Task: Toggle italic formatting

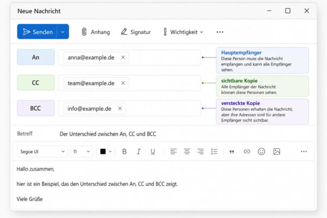Action: (x=138, y=152)
